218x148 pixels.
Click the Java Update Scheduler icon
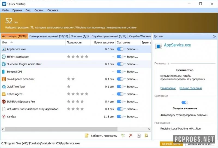click(x=4, y=79)
